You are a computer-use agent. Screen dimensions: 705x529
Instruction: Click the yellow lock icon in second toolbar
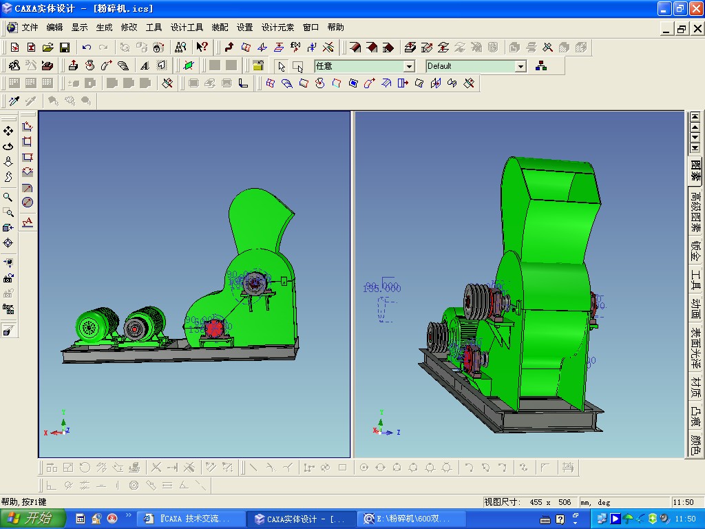coord(258,66)
